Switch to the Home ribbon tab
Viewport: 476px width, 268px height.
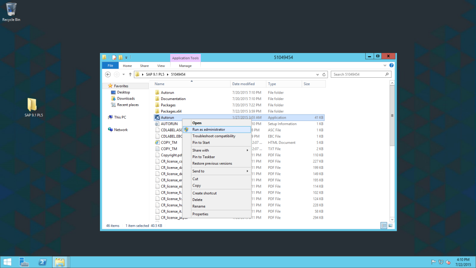127,66
